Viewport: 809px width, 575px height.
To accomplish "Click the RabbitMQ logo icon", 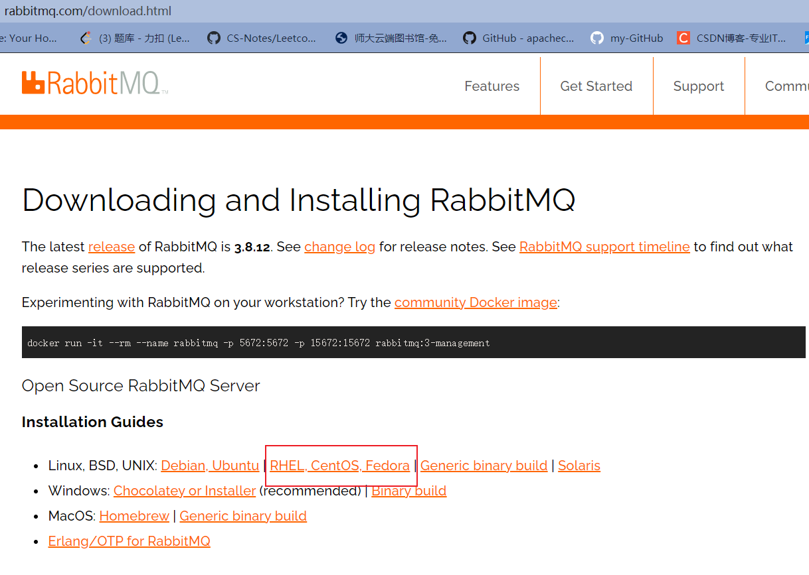I will pos(33,83).
